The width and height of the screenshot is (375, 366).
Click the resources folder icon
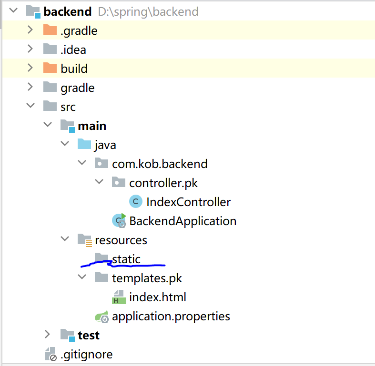(84, 240)
